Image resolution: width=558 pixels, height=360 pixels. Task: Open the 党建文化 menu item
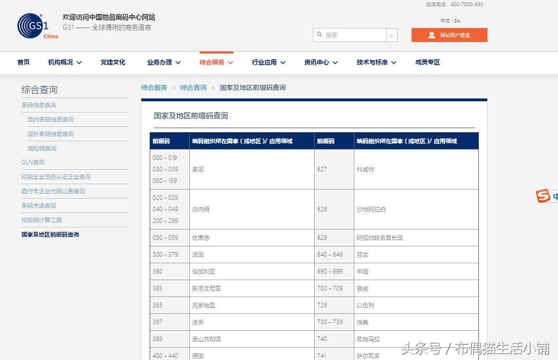coord(113,62)
